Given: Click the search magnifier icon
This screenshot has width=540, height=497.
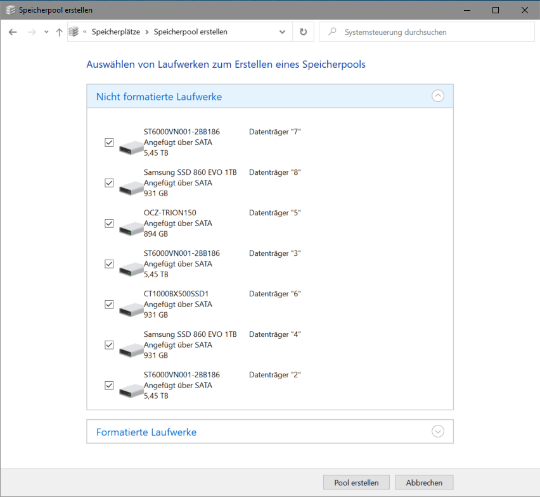Looking at the screenshot, I should [332, 32].
